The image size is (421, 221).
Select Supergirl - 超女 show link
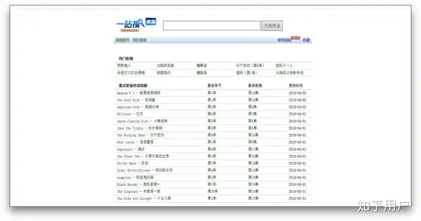(x=131, y=149)
